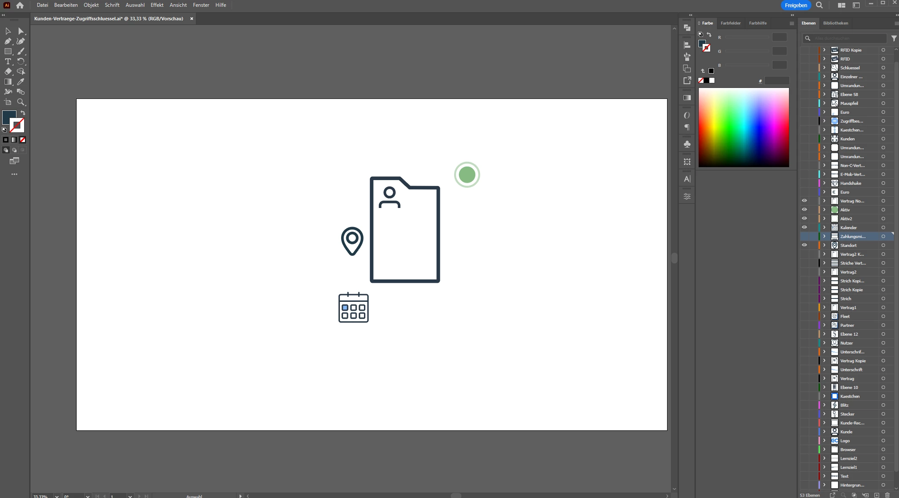
Task: Expand the Schluessel layer
Action: [x=824, y=68]
